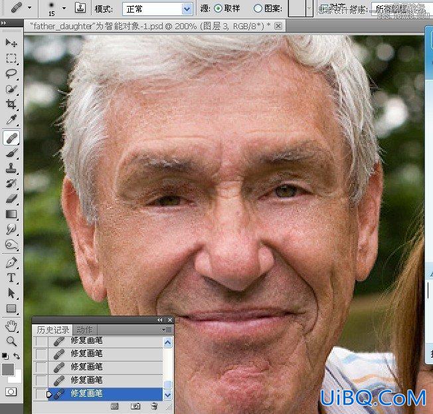Select the Lasso tool
433x414 pixels.
[x=11, y=74]
